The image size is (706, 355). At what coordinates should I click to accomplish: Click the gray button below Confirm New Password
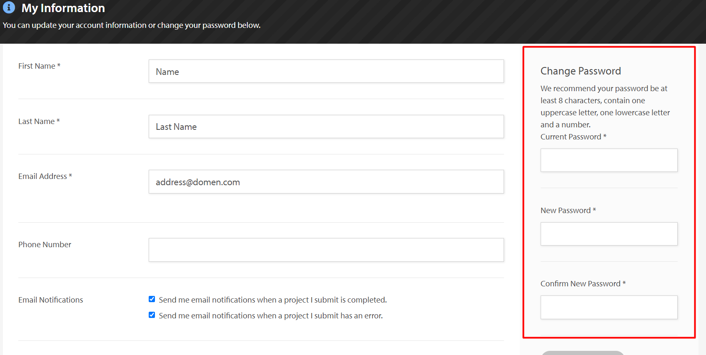(583, 353)
